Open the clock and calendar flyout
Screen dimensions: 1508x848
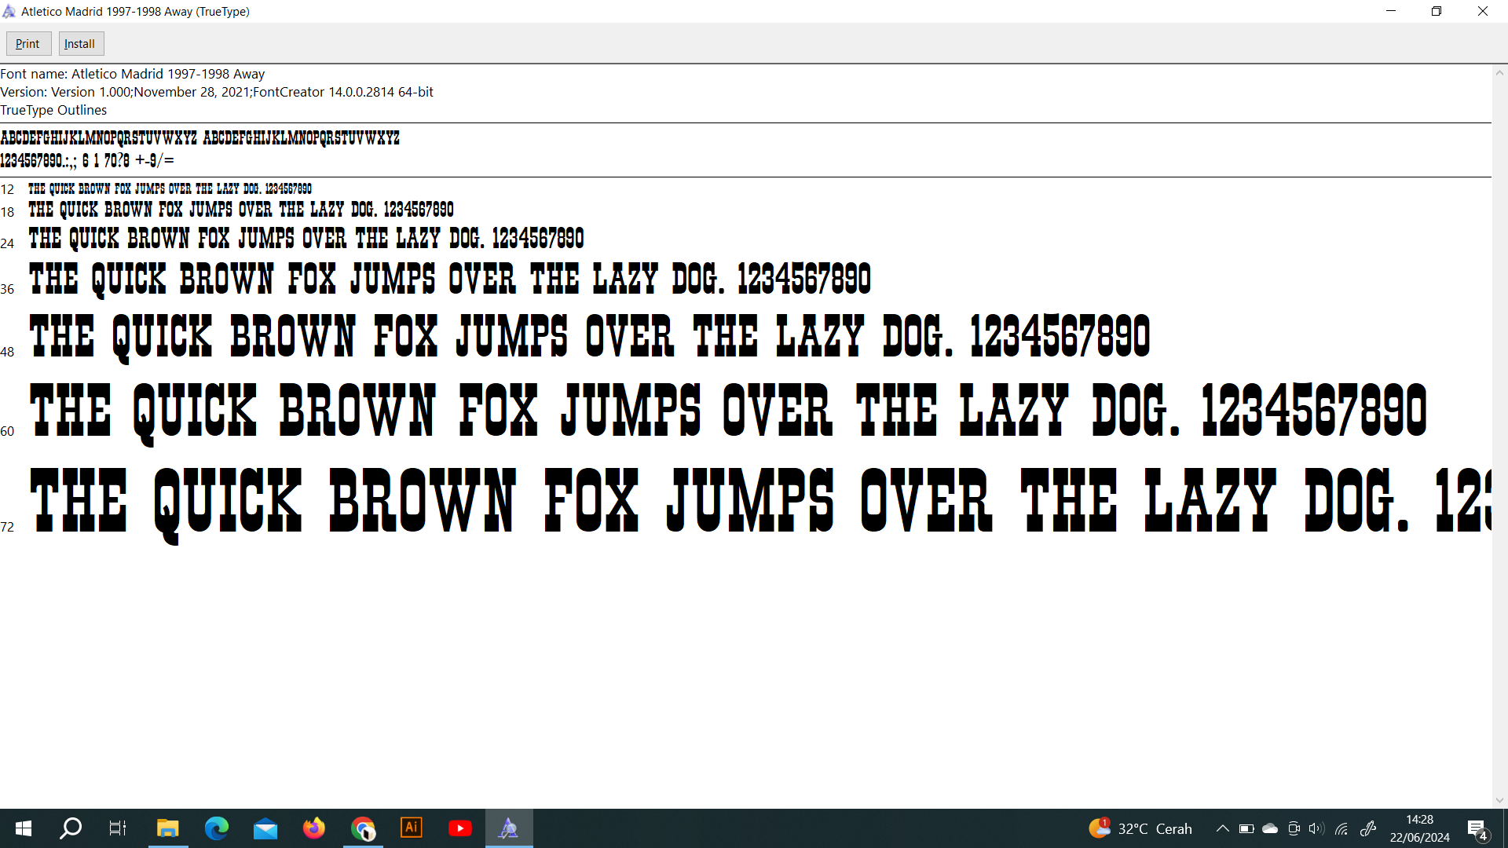point(1419,828)
